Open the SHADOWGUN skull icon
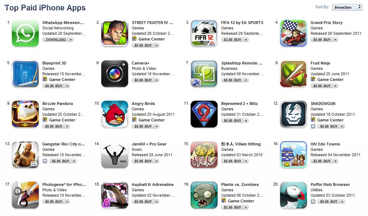368x216 pixels. [x=294, y=114]
